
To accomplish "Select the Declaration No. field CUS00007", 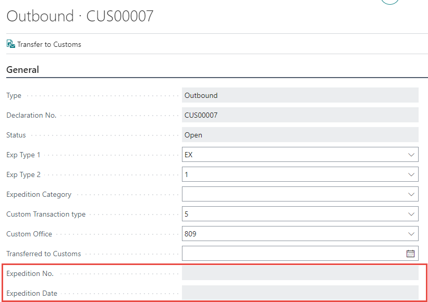I will click(300, 115).
